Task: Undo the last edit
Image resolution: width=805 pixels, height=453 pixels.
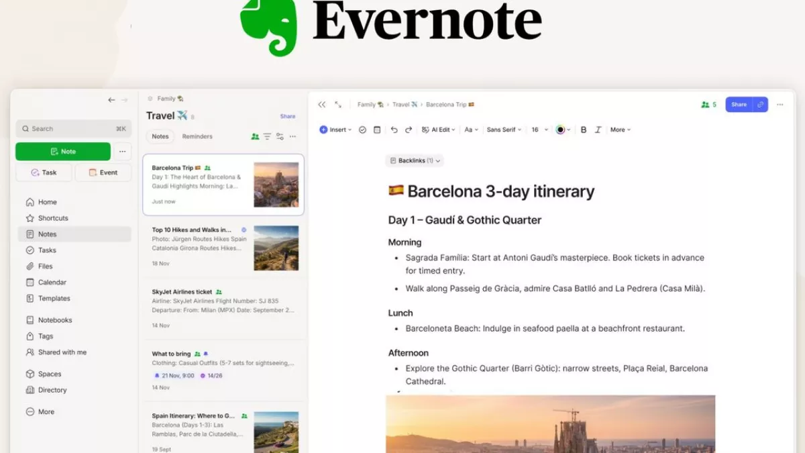Action: coord(394,130)
